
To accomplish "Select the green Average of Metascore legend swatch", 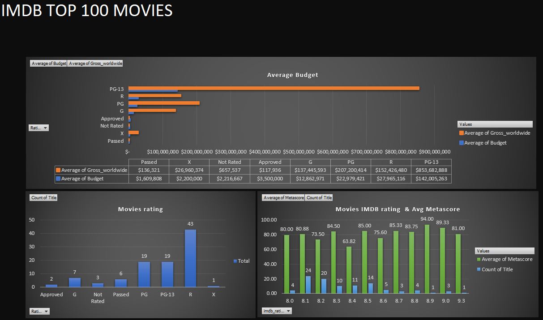I will coord(479,260).
